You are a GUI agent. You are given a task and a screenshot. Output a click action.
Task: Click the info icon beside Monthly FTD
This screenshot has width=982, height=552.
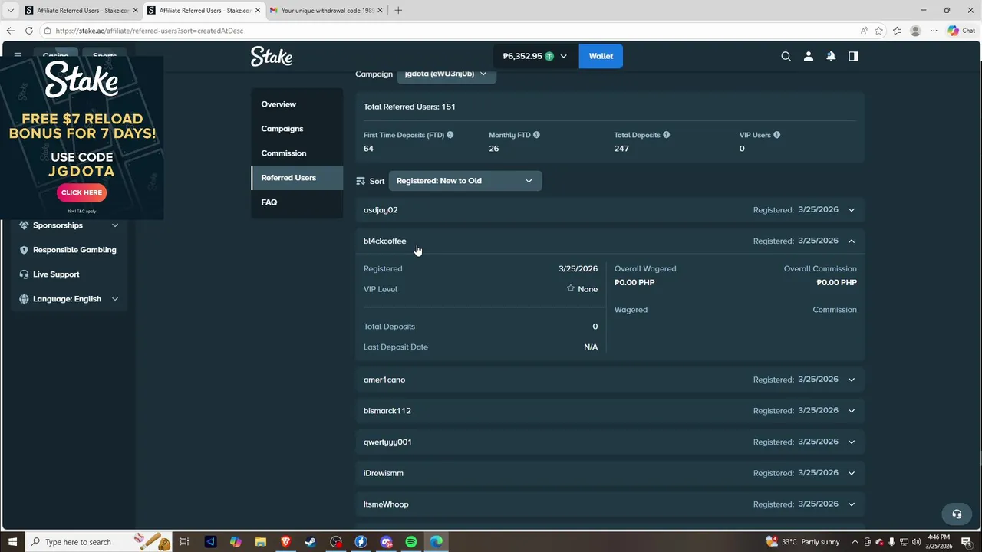536,135
